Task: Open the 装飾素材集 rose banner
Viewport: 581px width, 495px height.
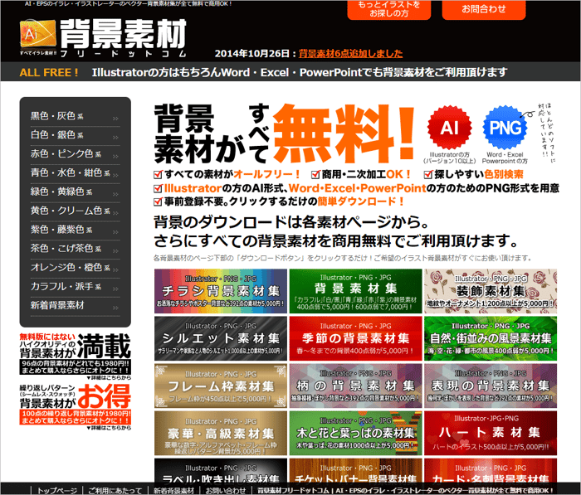Action: tap(491, 291)
